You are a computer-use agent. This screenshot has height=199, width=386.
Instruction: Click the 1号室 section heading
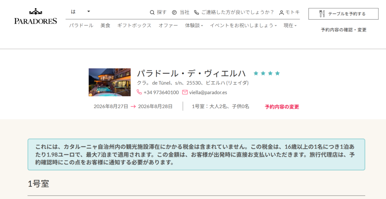pos(38,184)
